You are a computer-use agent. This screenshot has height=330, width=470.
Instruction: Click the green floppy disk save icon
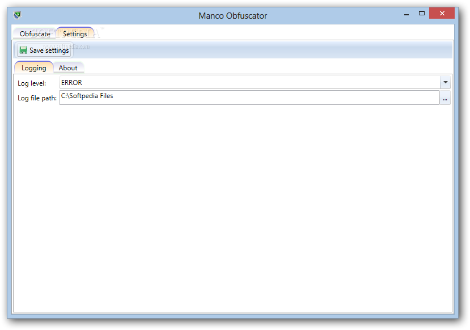tap(23, 50)
